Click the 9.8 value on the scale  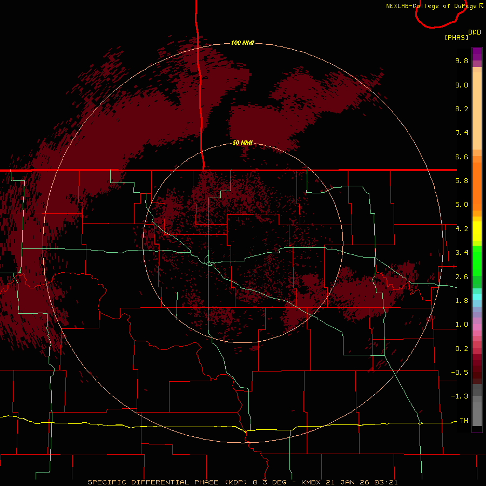click(x=462, y=60)
